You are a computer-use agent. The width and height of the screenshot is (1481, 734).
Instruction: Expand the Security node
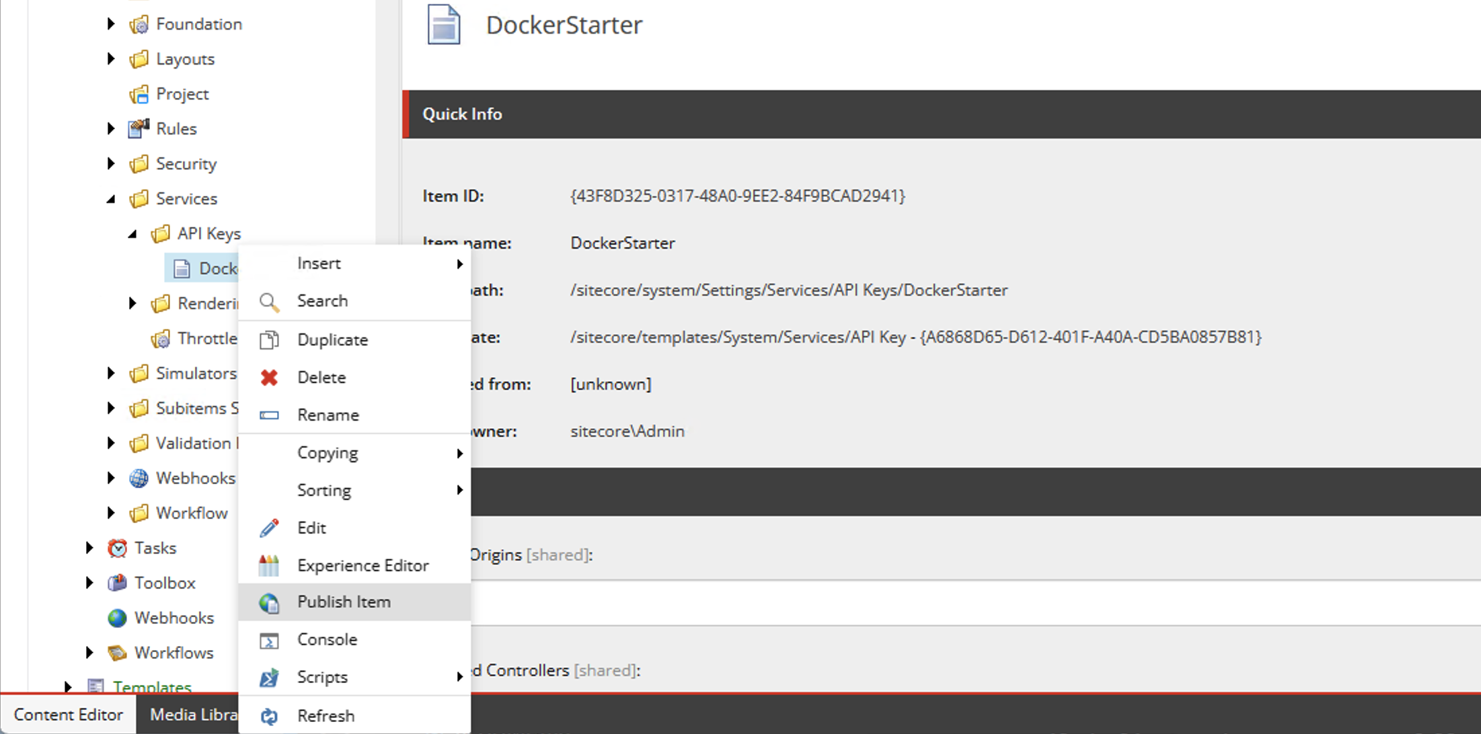pyautogui.click(x=111, y=163)
